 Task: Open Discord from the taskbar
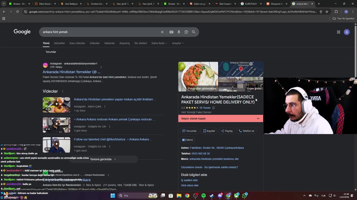click(x=220, y=196)
